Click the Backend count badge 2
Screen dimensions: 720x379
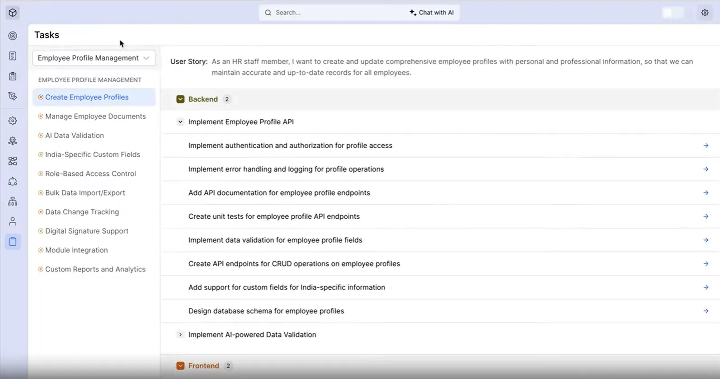[227, 99]
